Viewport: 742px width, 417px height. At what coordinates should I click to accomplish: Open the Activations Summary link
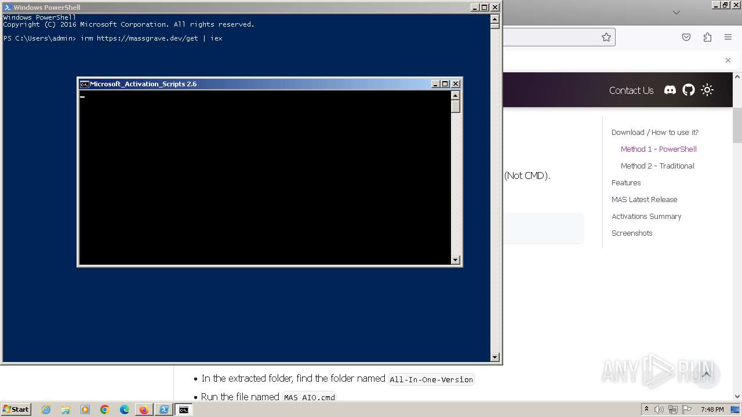click(646, 216)
